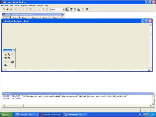Click the MODIFY PROJECT command line
This screenshot has height=117, width=156.
coord(65,96)
